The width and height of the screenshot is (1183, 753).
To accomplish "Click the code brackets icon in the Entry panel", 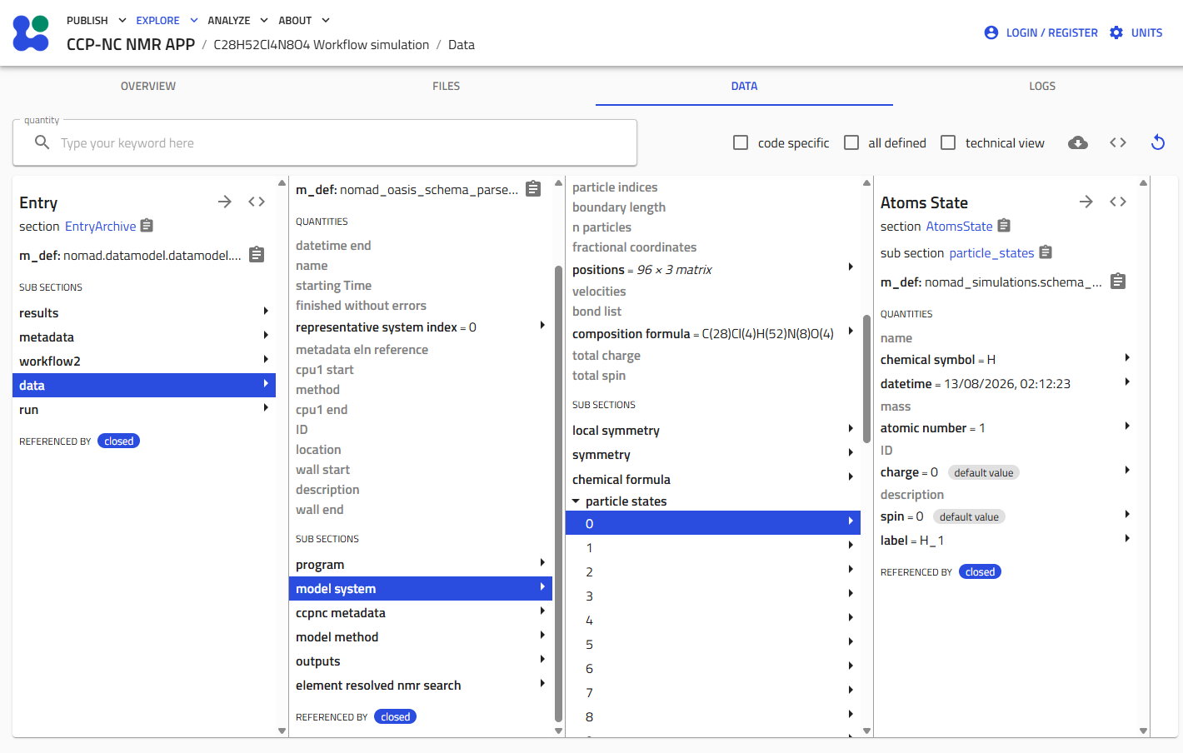I will pos(257,202).
